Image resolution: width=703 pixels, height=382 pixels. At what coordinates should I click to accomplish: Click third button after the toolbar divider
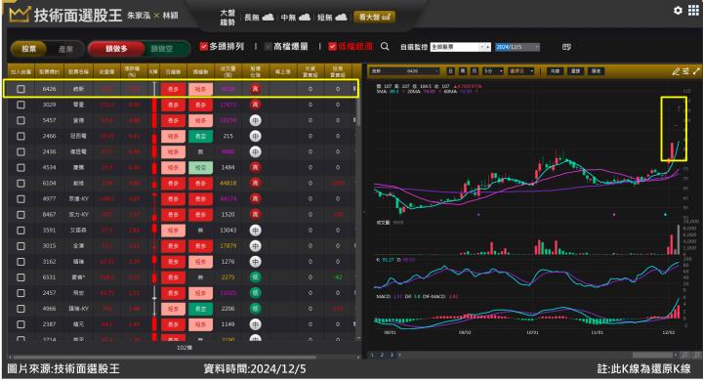(597, 71)
